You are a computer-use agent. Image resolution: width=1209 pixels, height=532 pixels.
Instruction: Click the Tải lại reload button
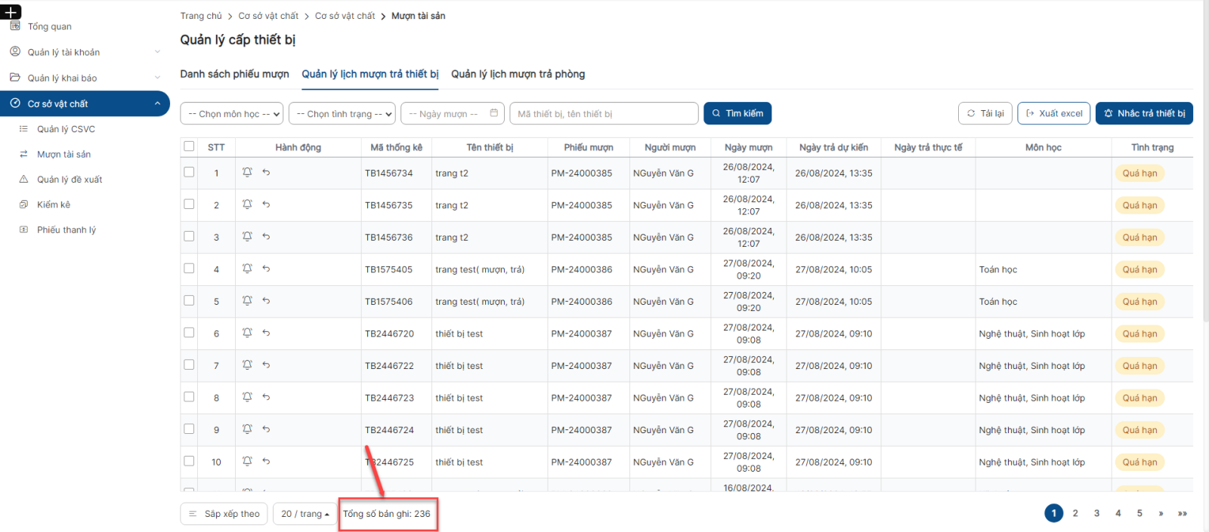(x=985, y=113)
